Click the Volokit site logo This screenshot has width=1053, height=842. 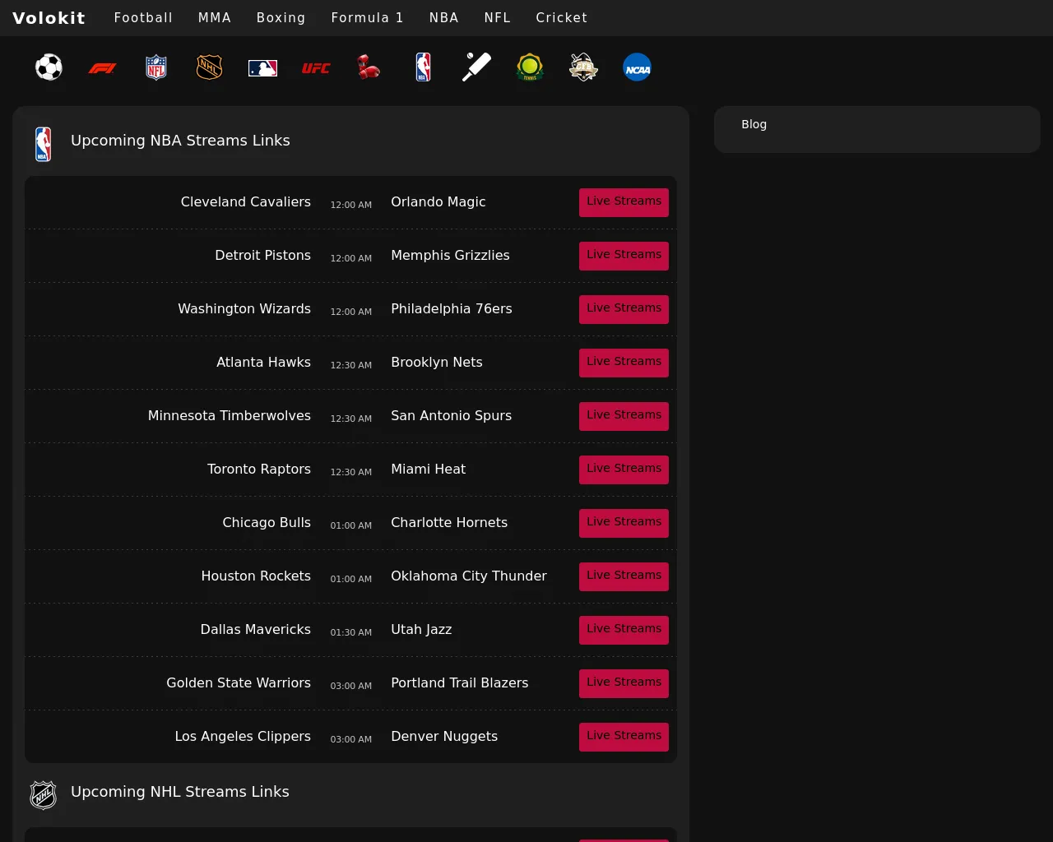tap(49, 17)
